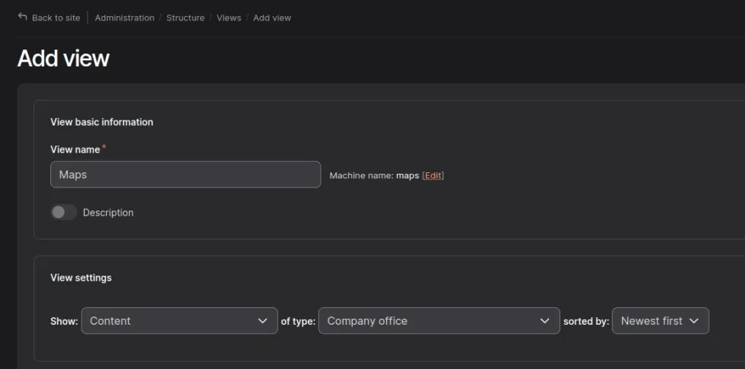This screenshot has width=745, height=369.
Task: Focus the View name text field
Action: tap(185, 175)
